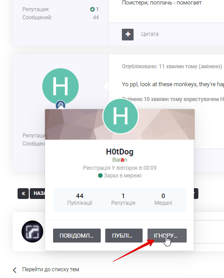Click the back chevron near Перейти до списку тем
Viewport: 224px width, 278px height.
pyautogui.click(x=15, y=270)
